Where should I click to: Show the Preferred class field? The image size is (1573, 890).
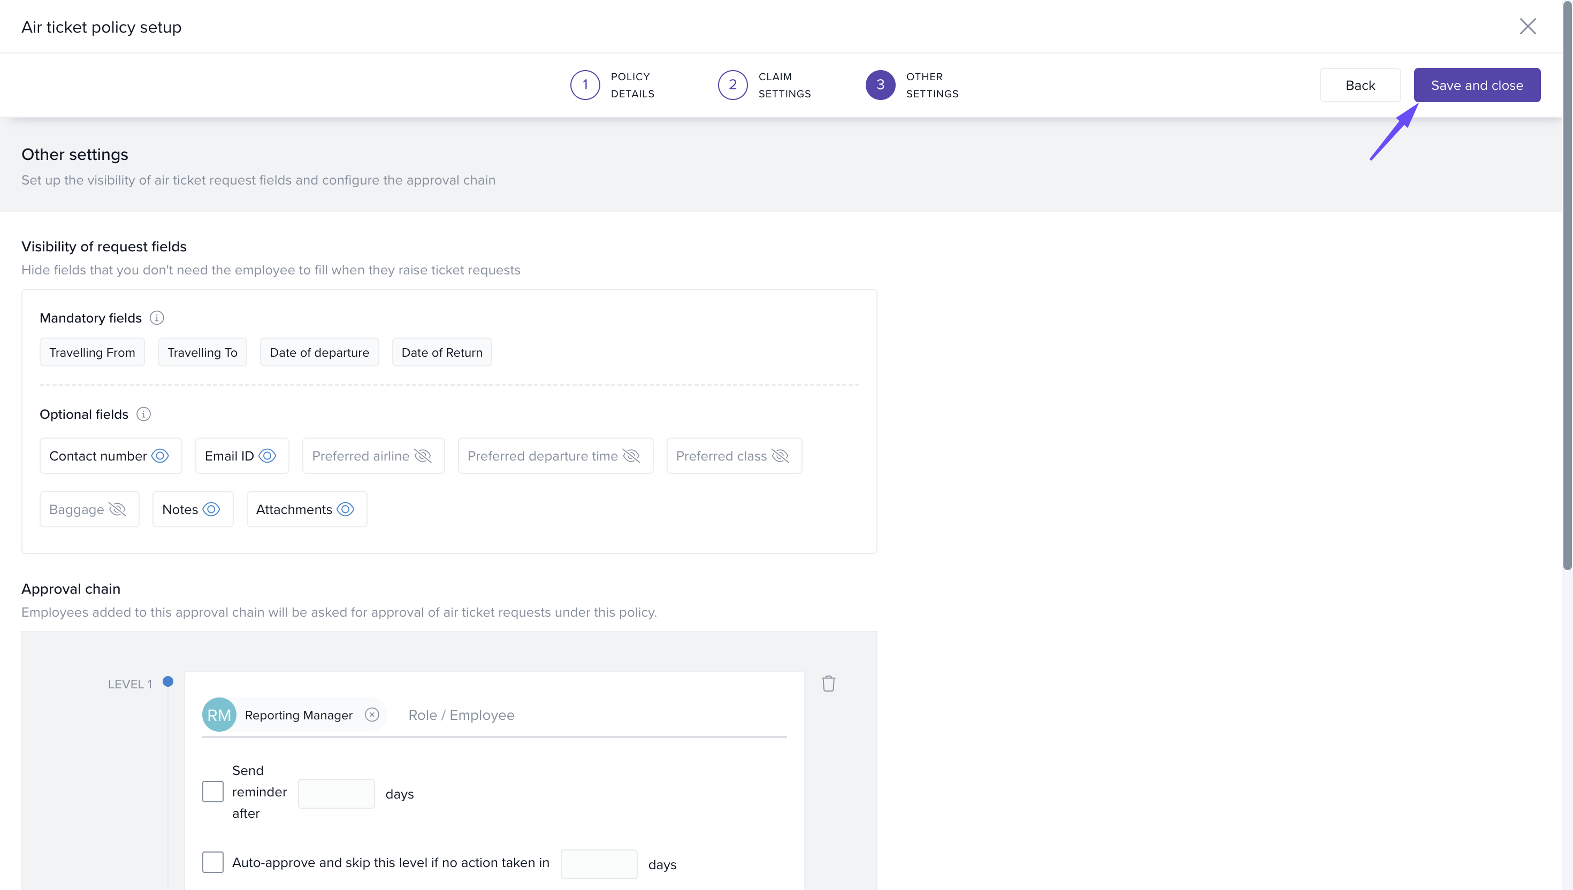coord(780,456)
